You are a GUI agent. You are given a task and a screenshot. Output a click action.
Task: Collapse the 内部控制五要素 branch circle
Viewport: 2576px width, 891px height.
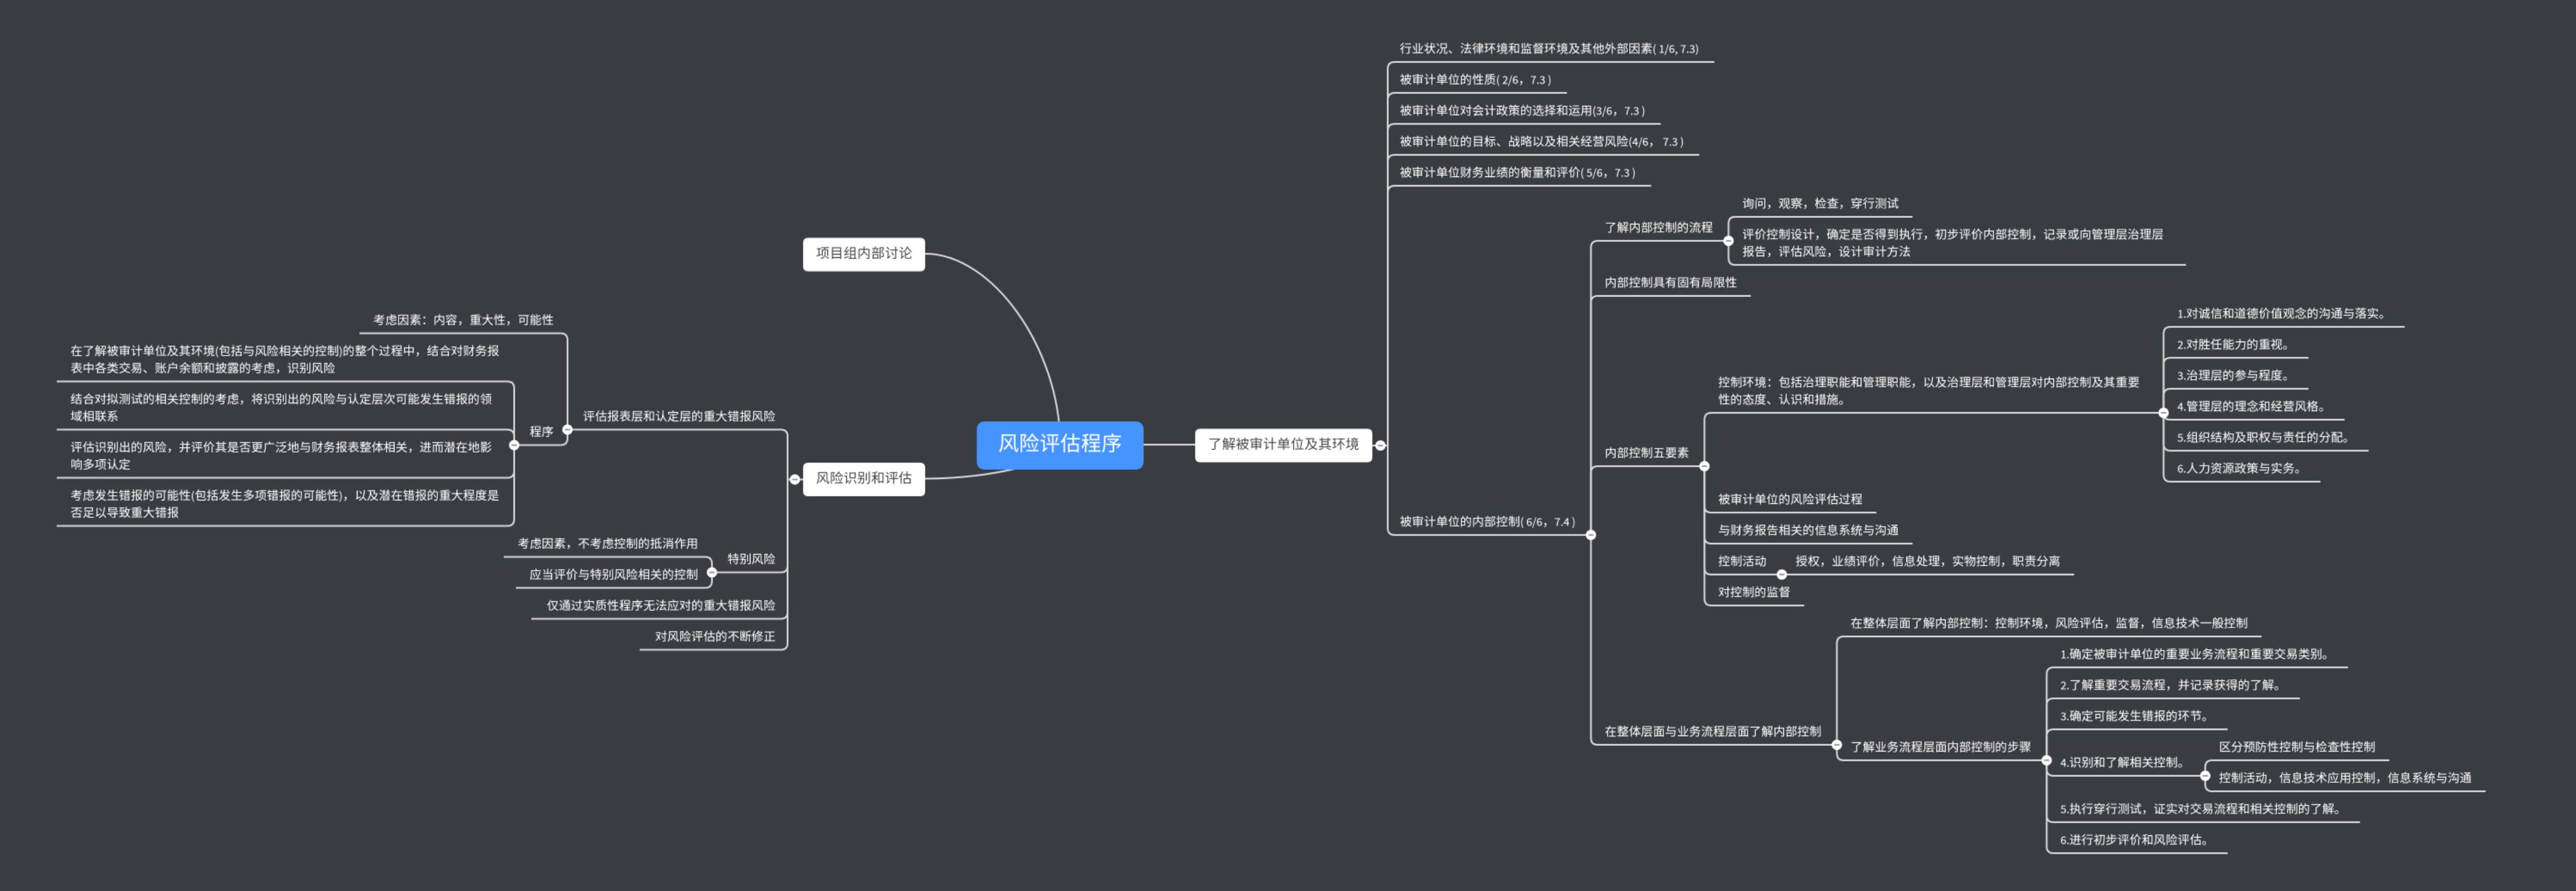point(1704,466)
